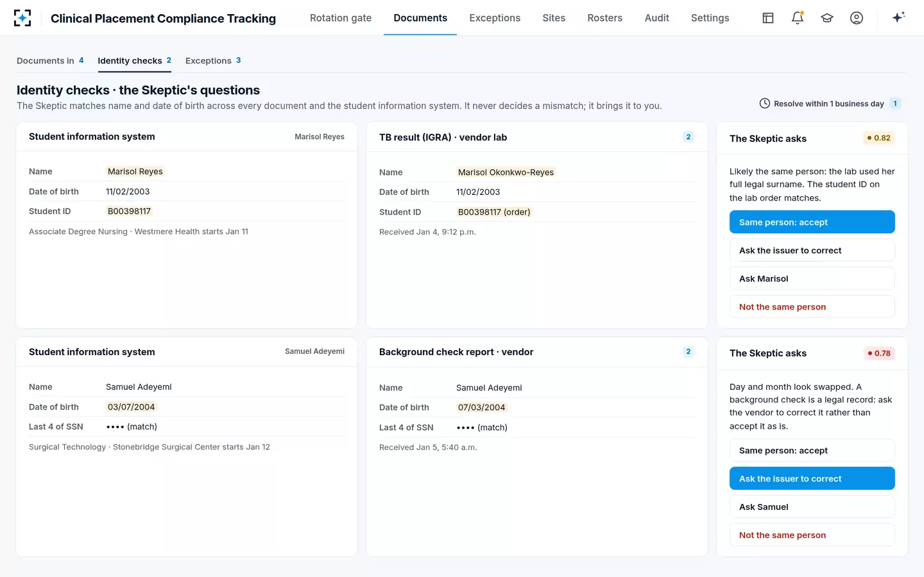Open the layout panel icon
Viewport: 924px width, 577px height.
(x=768, y=18)
